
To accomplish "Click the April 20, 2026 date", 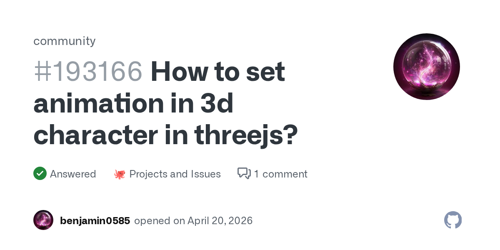I will pyautogui.click(x=220, y=220).
